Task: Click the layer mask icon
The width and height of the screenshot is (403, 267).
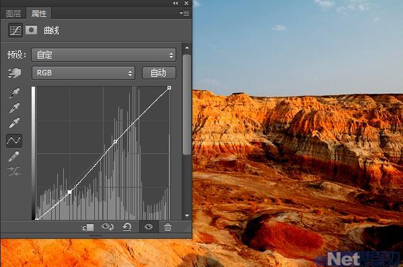Action: (32, 30)
